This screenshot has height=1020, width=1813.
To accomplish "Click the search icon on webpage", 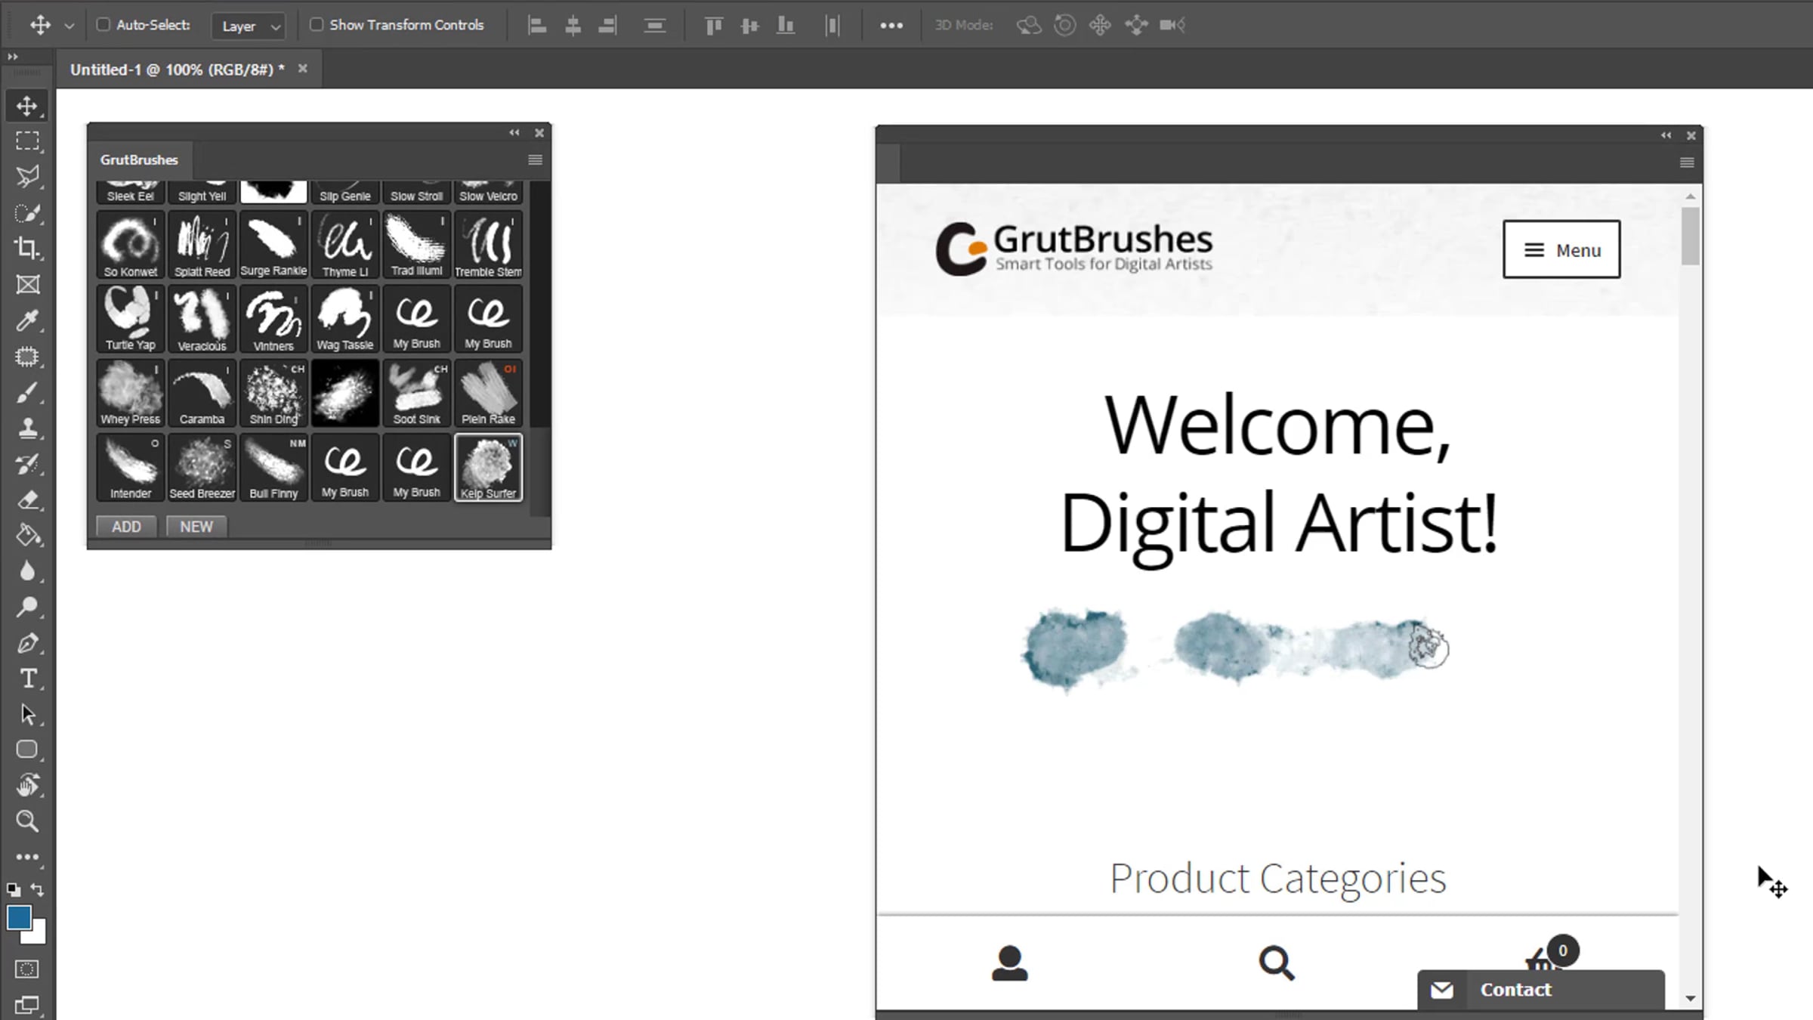I will tap(1276, 963).
